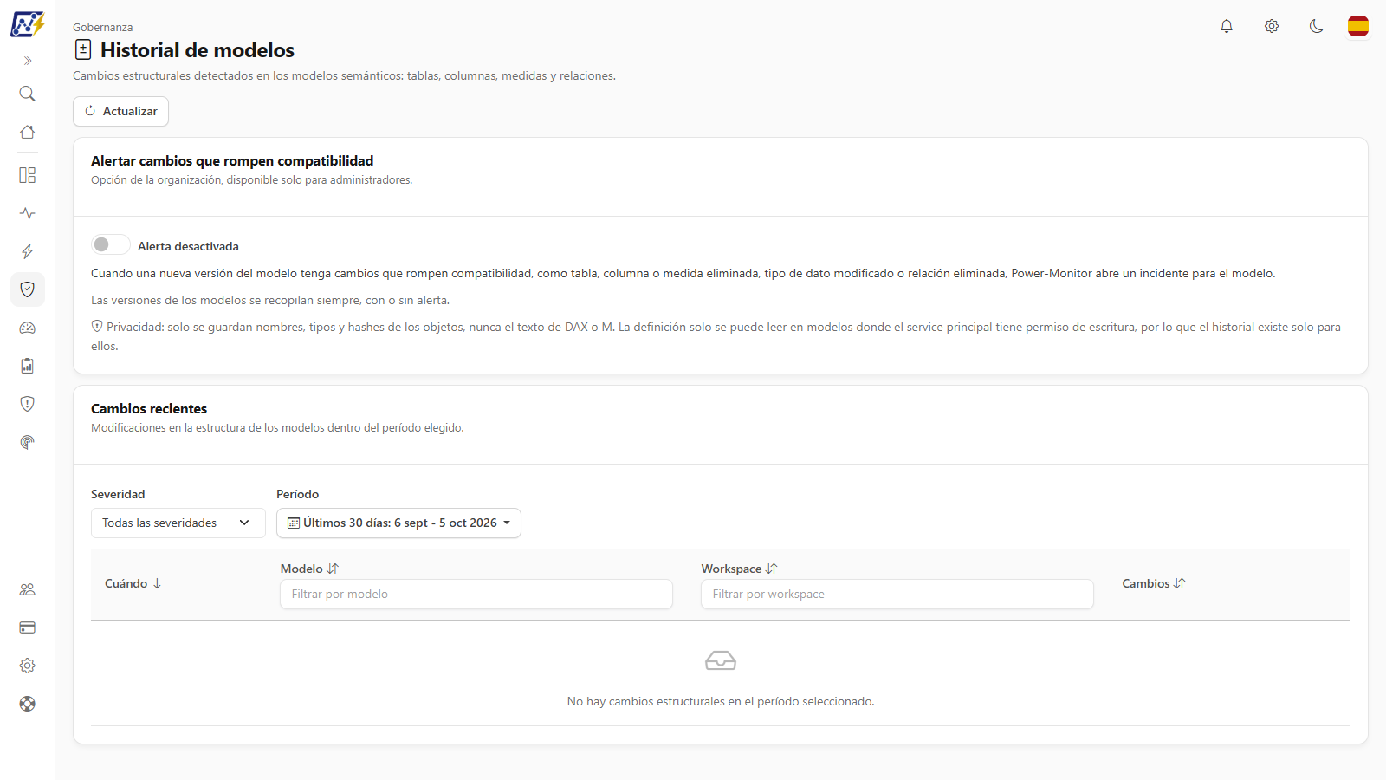Sort table by Workspace column
The image size is (1386, 780).
739,569
